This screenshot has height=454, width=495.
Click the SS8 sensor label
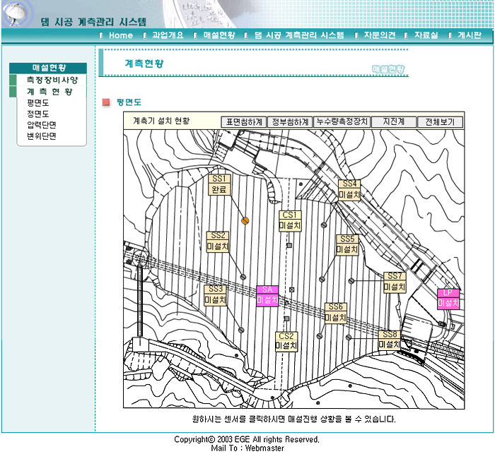coord(390,340)
